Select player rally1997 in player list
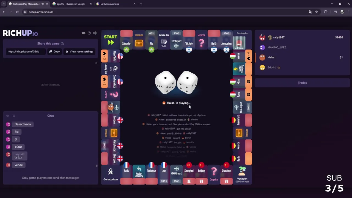352x198 pixels. tap(302, 37)
